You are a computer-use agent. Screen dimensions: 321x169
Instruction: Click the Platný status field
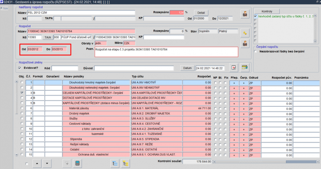click(228, 31)
